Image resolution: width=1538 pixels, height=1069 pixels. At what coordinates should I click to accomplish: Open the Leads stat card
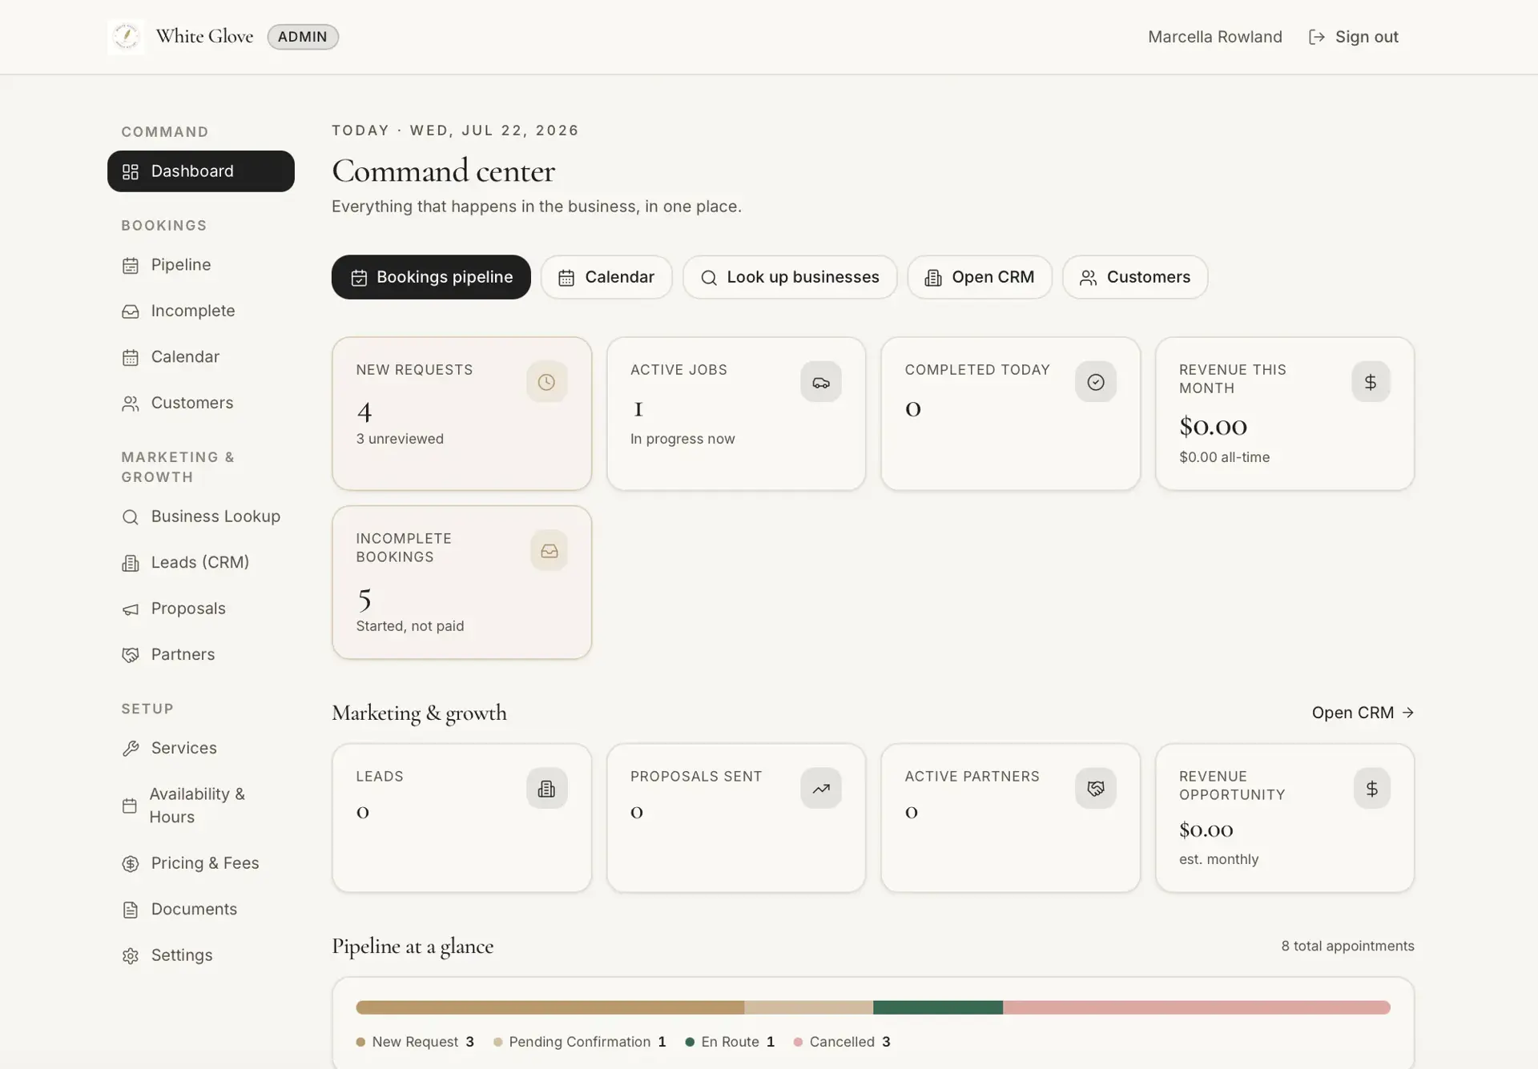462,818
